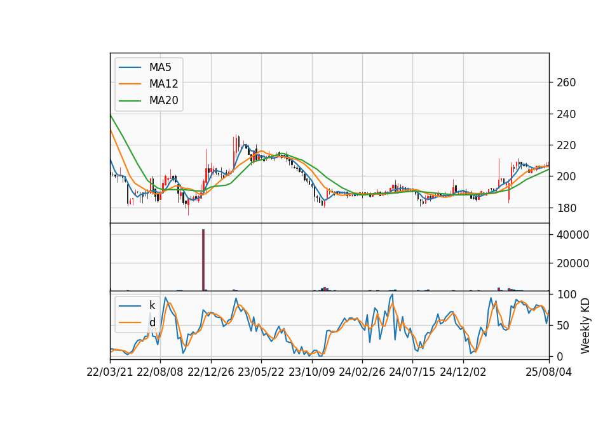The image size is (610, 438).
Task: Click the green MA20 legend line sample
Action: (130, 100)
